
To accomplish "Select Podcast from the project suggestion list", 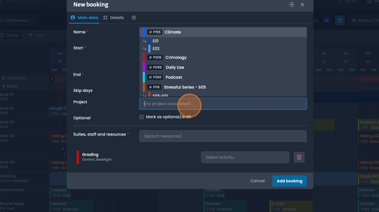I will (174, 77).
